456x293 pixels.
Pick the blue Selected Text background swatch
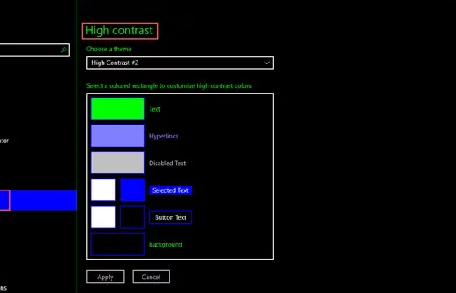click(132, 190)
